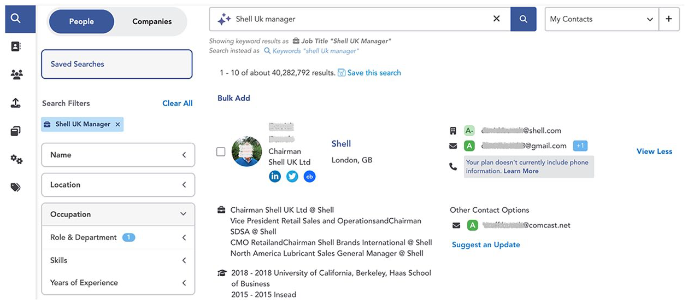This screenshot has width=688, height=303.
Task: Open the contact's LinkedIn profile icon
Action: tap(275, 176)
